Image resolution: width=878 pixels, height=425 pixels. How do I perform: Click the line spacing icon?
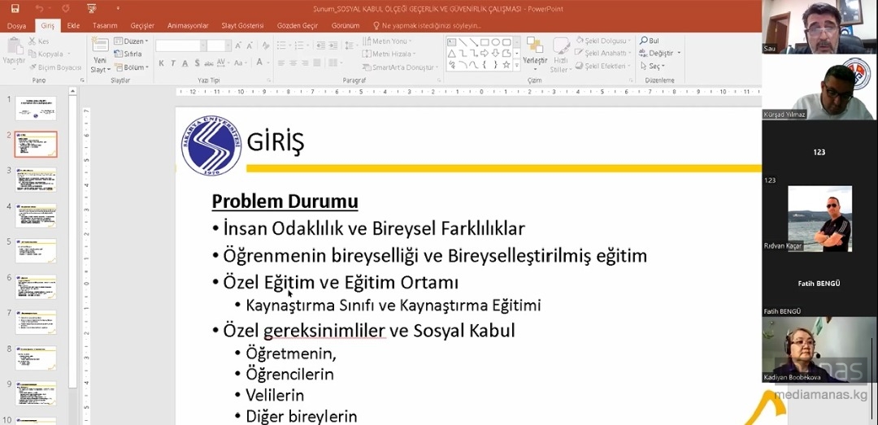[350, 46]
